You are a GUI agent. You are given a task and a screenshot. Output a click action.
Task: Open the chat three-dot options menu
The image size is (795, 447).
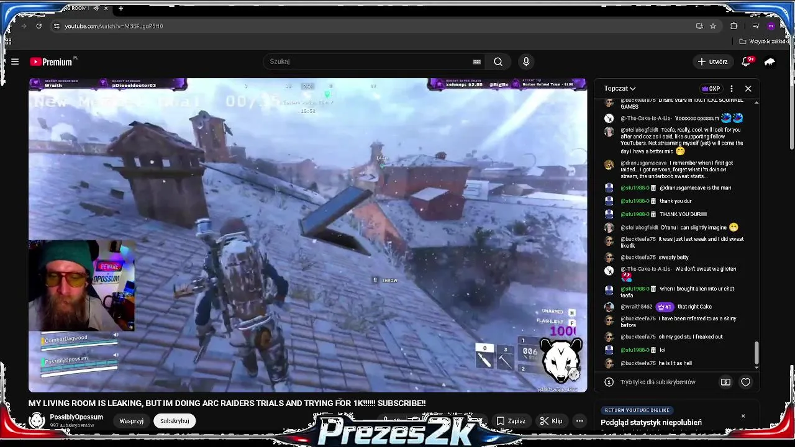click(731, 88)
